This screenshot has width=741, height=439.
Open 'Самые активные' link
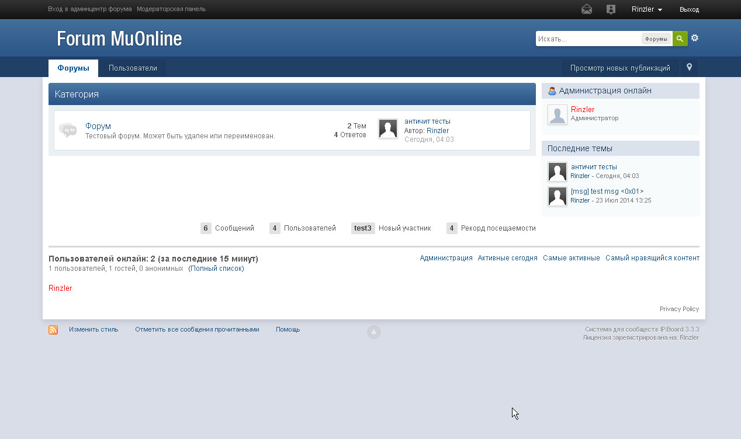(x=572, y=258)
